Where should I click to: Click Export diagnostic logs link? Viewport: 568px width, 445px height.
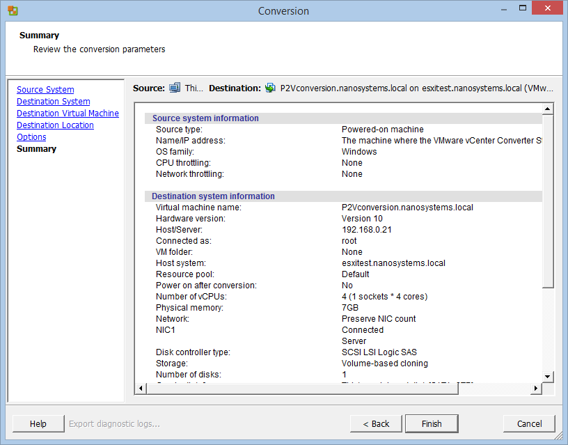[x=114, y=423]
